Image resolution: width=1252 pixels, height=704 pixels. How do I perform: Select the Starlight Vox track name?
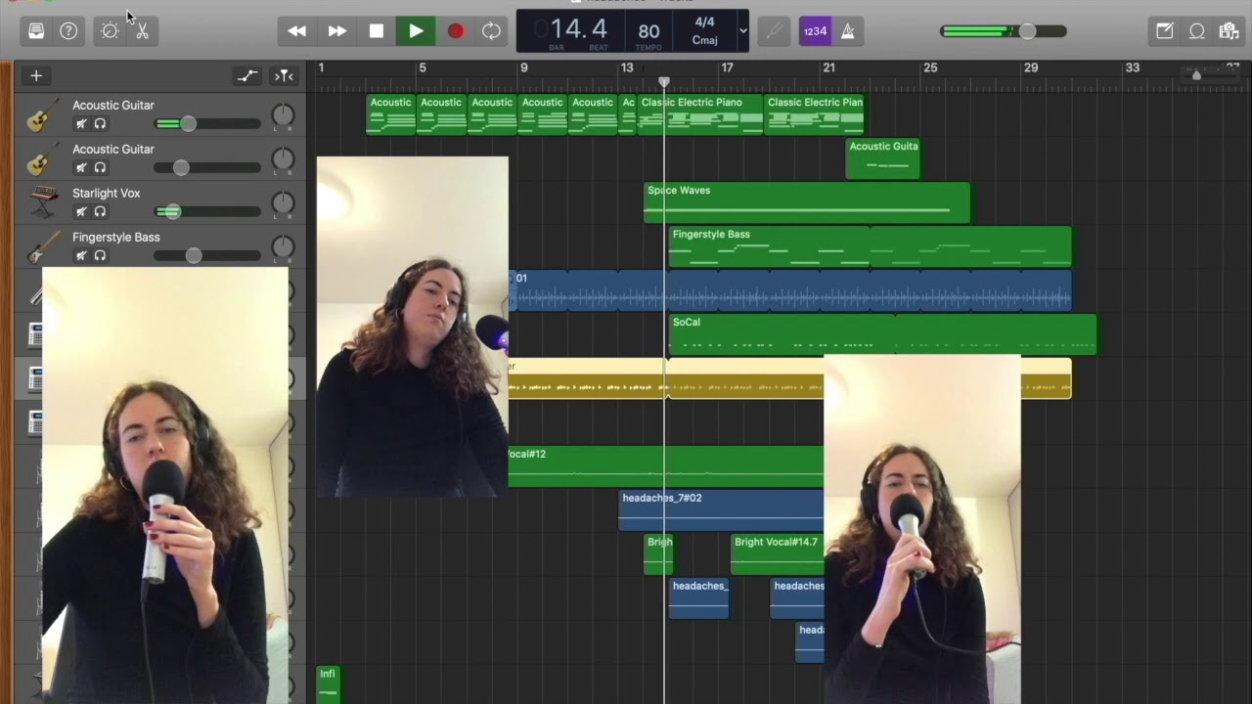coord(107,194)
